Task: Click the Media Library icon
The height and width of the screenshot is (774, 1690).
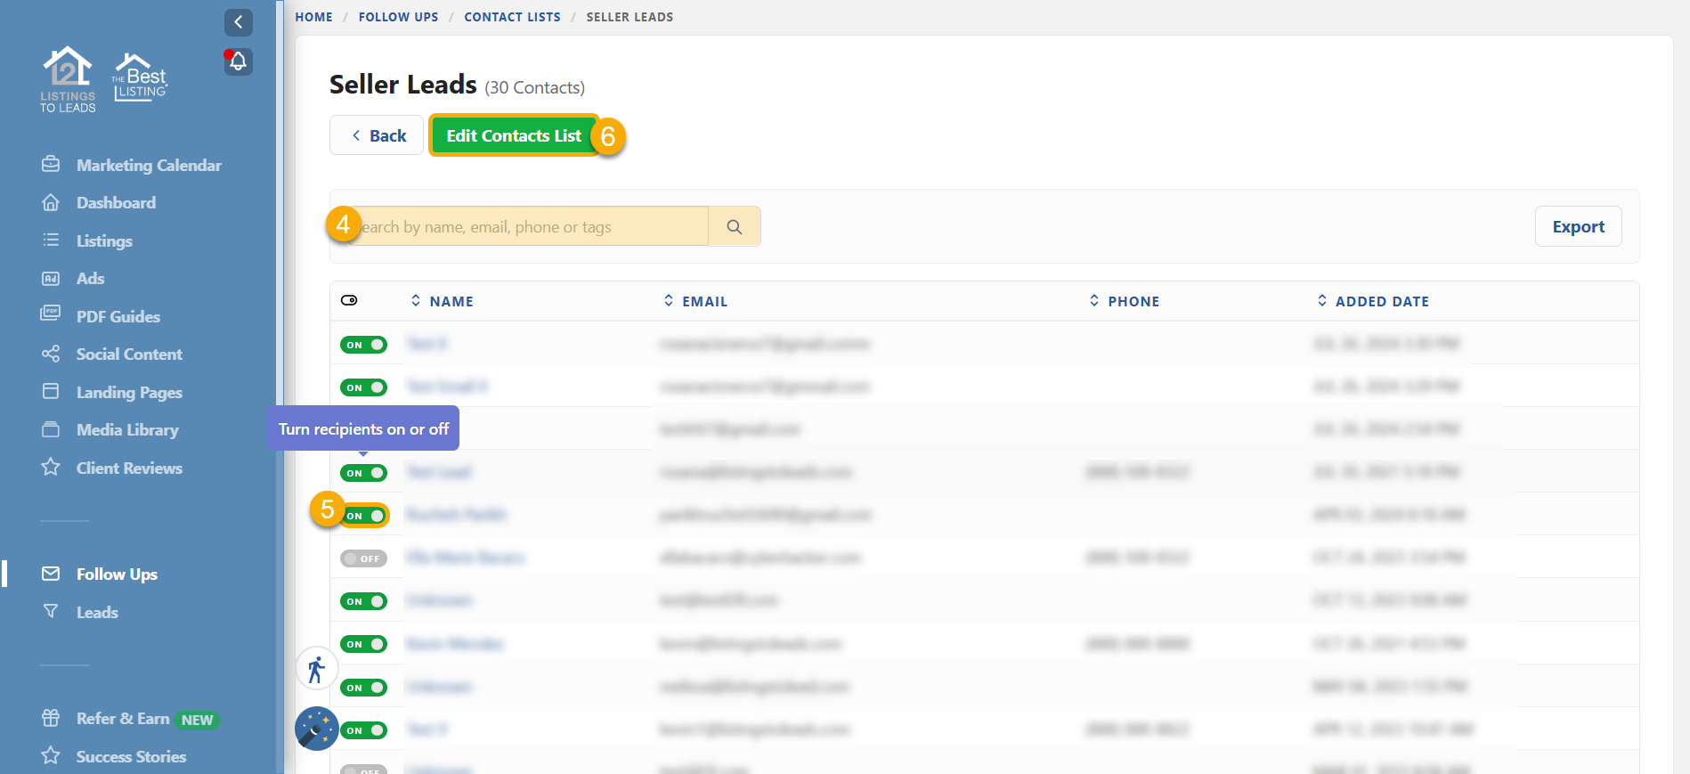Action: 51,429
